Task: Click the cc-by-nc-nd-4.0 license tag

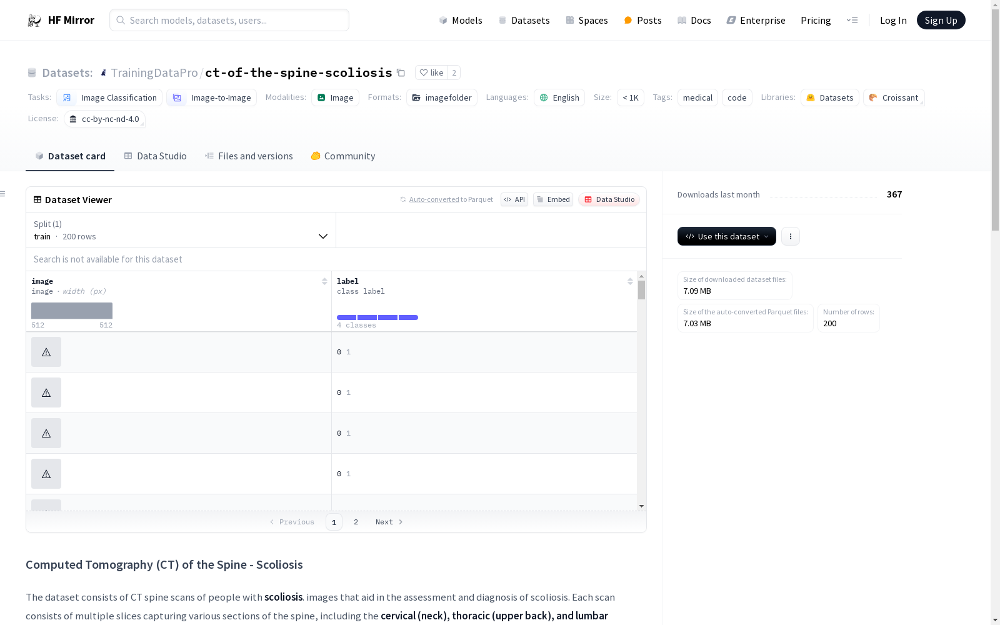Action: (x=104, y=119)
